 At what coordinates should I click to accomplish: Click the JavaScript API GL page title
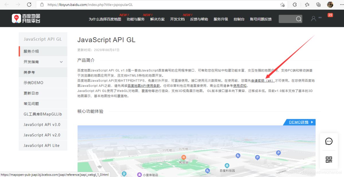pos(106,40)
